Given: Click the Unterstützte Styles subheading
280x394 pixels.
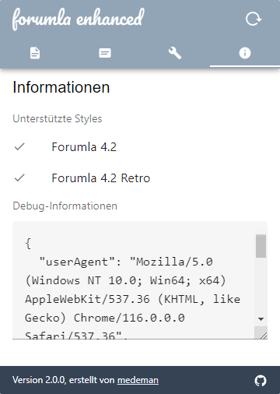Looking at the screenshot, I should click(x=58, y=119).
